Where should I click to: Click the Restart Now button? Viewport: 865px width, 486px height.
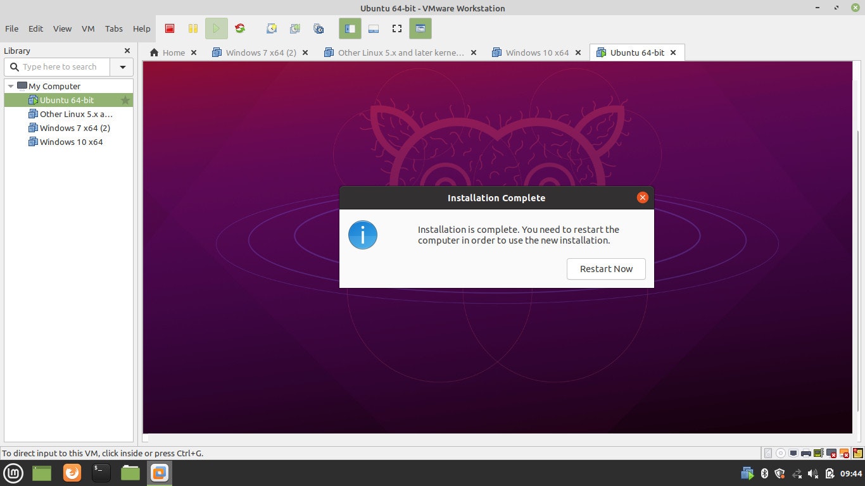606,269
